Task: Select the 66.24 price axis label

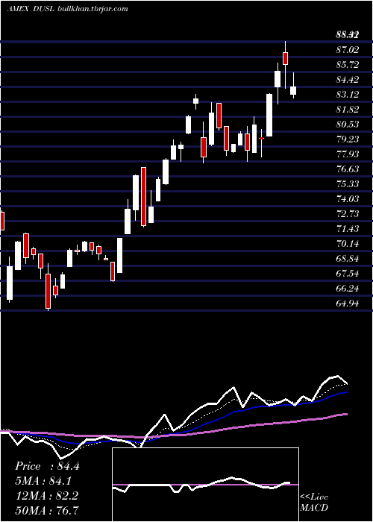Action: point(348,289)
